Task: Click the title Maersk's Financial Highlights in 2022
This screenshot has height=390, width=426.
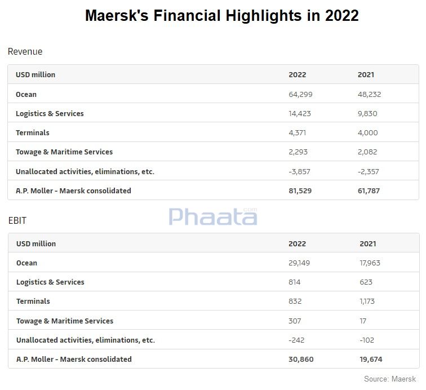Action: click(222, 15)
